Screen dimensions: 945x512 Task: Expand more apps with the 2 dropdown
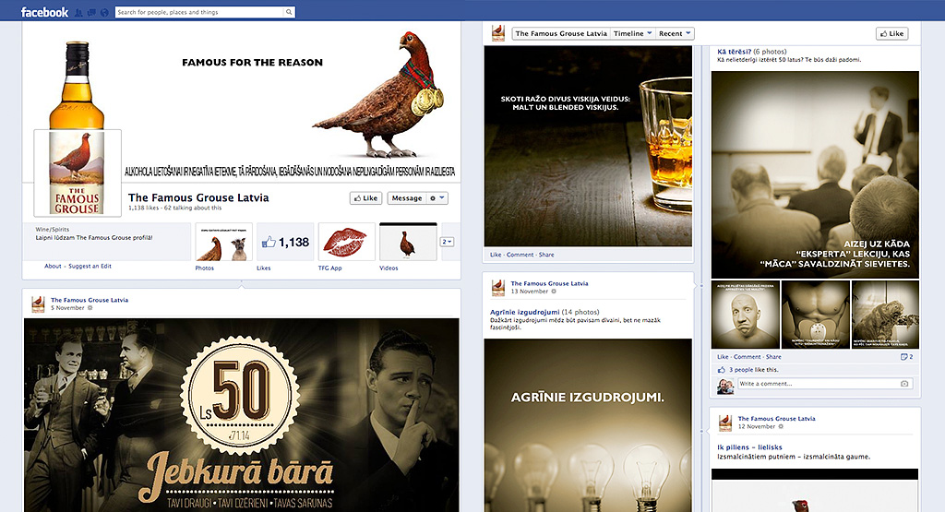point(448,242)
